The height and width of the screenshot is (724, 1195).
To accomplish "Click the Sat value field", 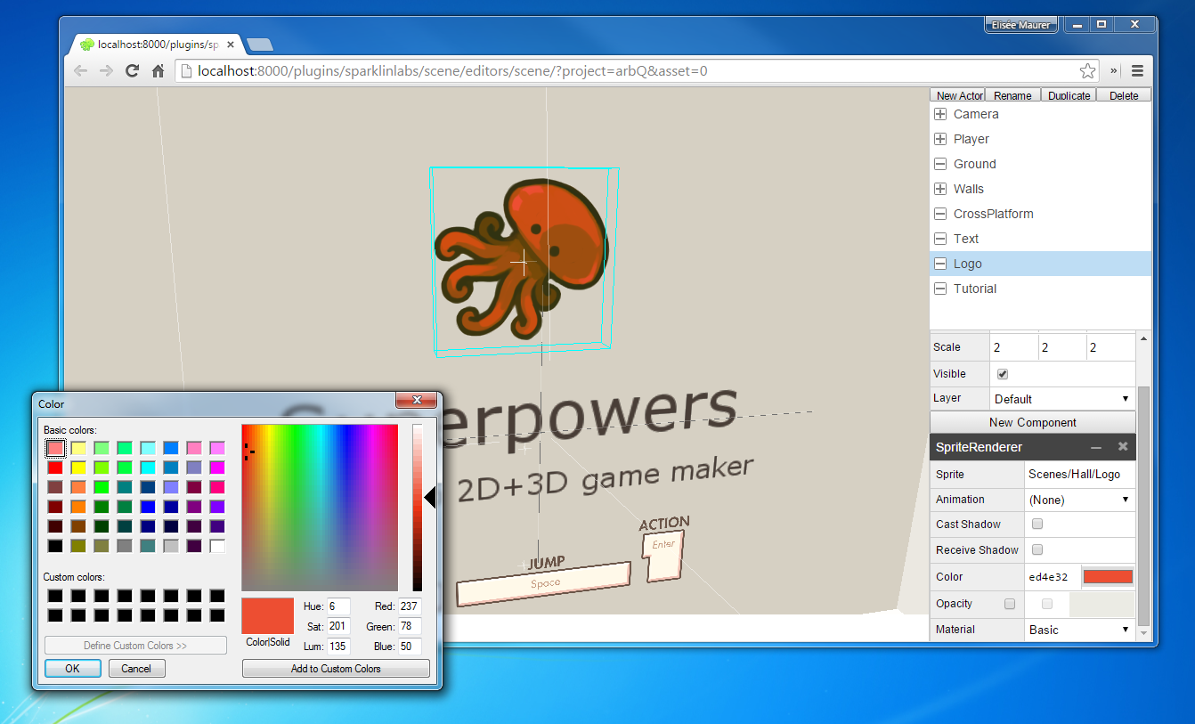I will [338, 626].
